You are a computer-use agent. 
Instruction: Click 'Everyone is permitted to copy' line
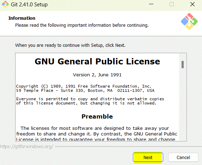pyautogui.click(x=90, y=99)
